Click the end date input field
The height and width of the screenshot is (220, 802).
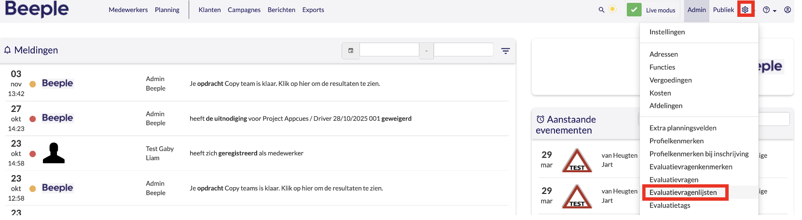(463, 50)
